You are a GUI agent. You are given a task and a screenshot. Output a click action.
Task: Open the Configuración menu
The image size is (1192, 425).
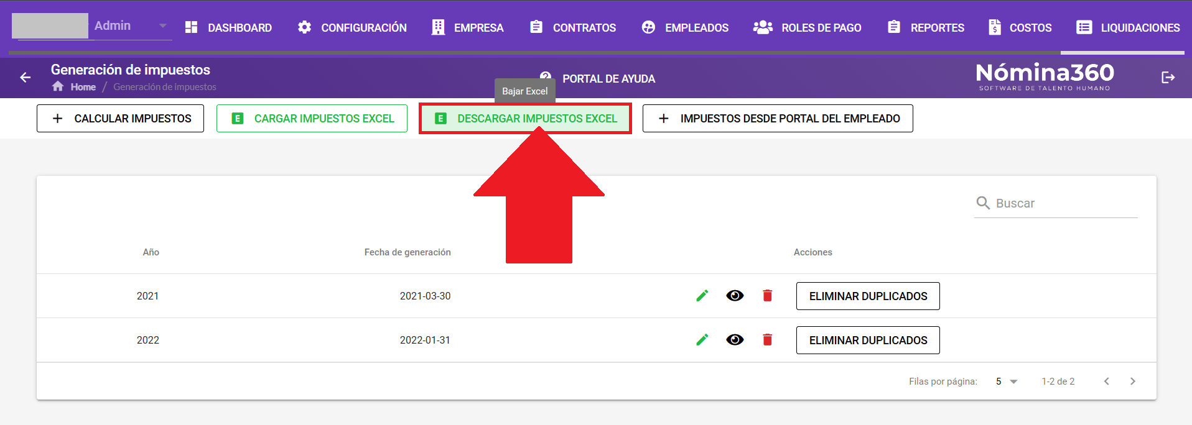coord(352,27)
